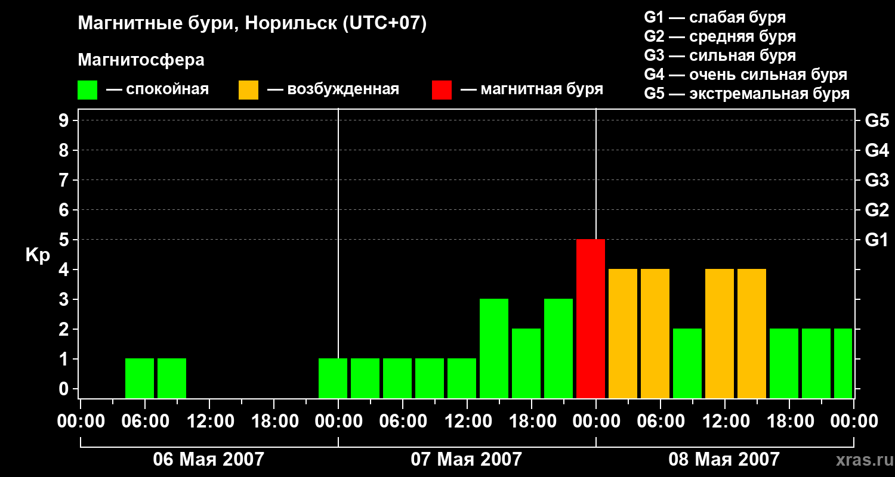The width and height of the screenshot is (895, 477).
Task: Click '12:00' time label above 08 Мая
Action: (x=725, y=421)
